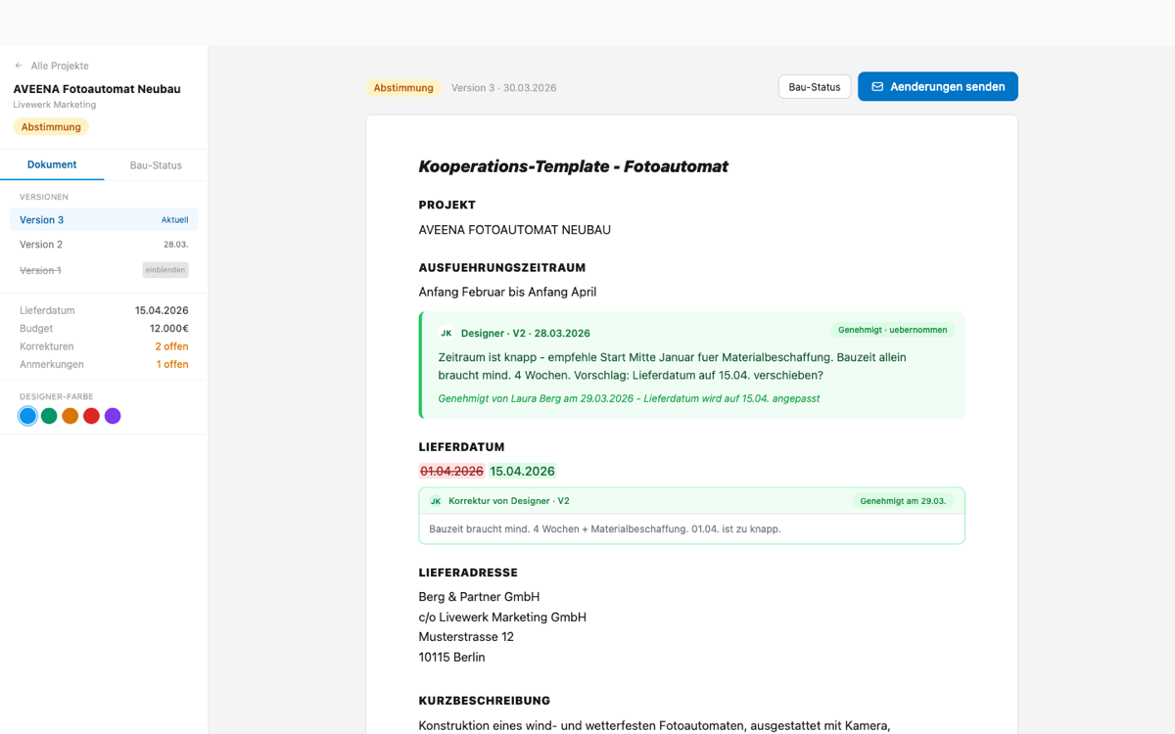Click the Abstimmung badge in the sidebar

pyautogui.click(x=51, y=126)
